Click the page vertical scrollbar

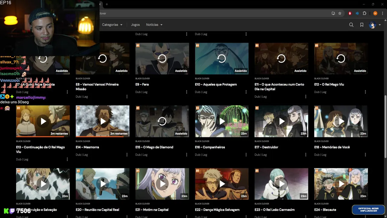385,126
